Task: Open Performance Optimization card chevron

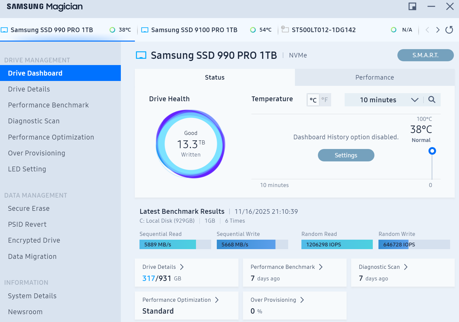Action: pyautogui.click(x=217, y=300)
